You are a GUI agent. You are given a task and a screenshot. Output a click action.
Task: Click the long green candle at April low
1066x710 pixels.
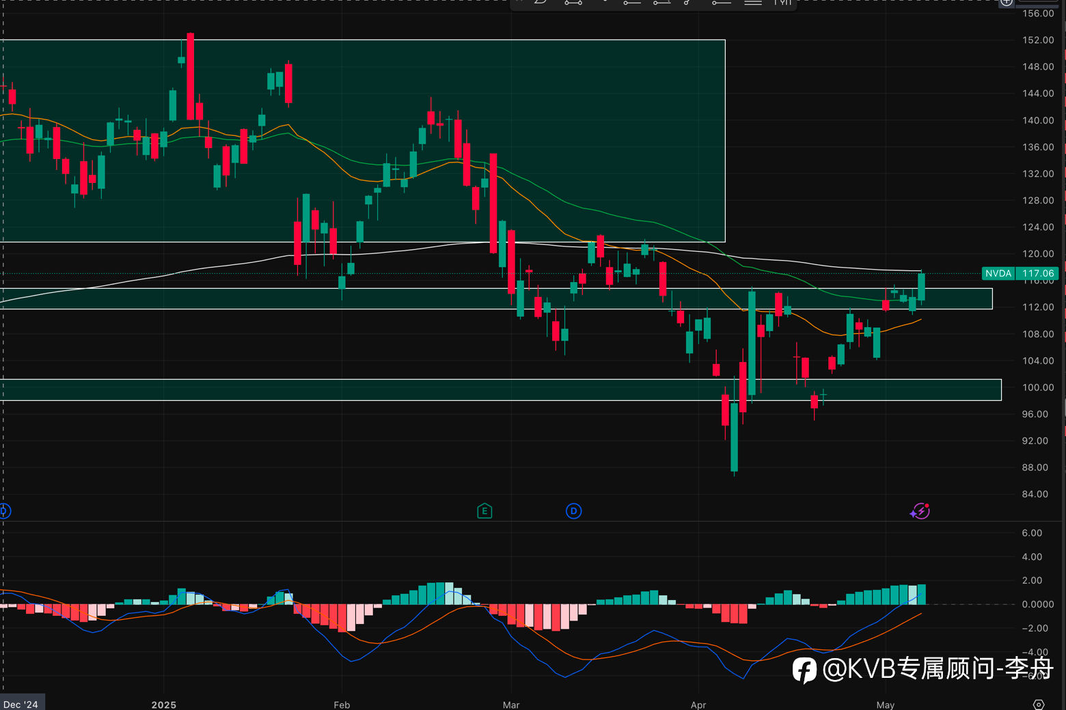(735, 437)
